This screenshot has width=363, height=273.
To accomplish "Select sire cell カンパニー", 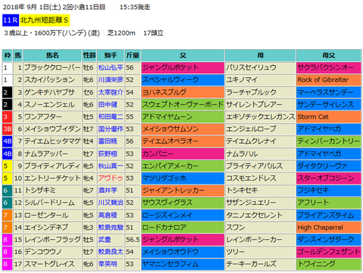I will 183,154.
